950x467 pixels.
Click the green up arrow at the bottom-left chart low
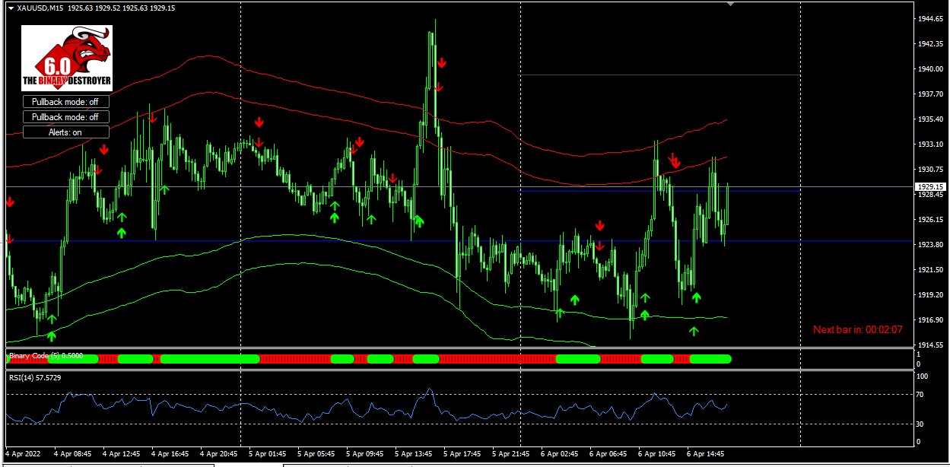click(52, 335)
